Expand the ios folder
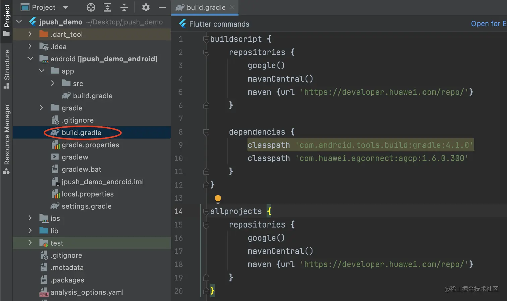Viewport: 507px width, 301px height. click(x=30, y=218)
